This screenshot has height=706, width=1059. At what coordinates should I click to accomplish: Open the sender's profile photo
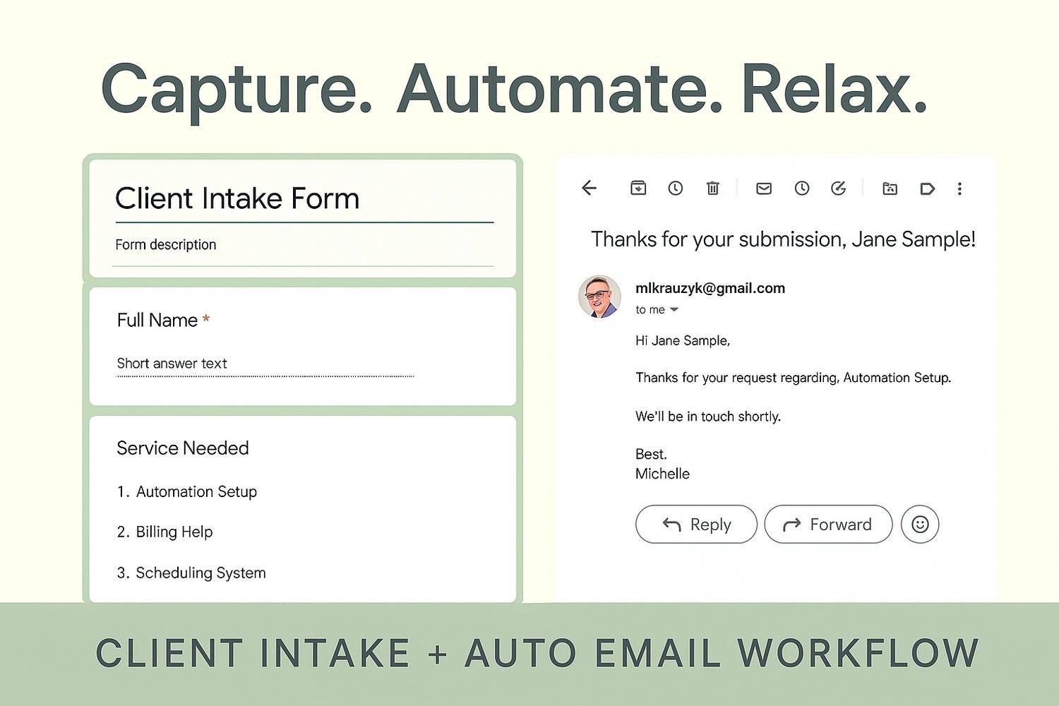(600, 297)
